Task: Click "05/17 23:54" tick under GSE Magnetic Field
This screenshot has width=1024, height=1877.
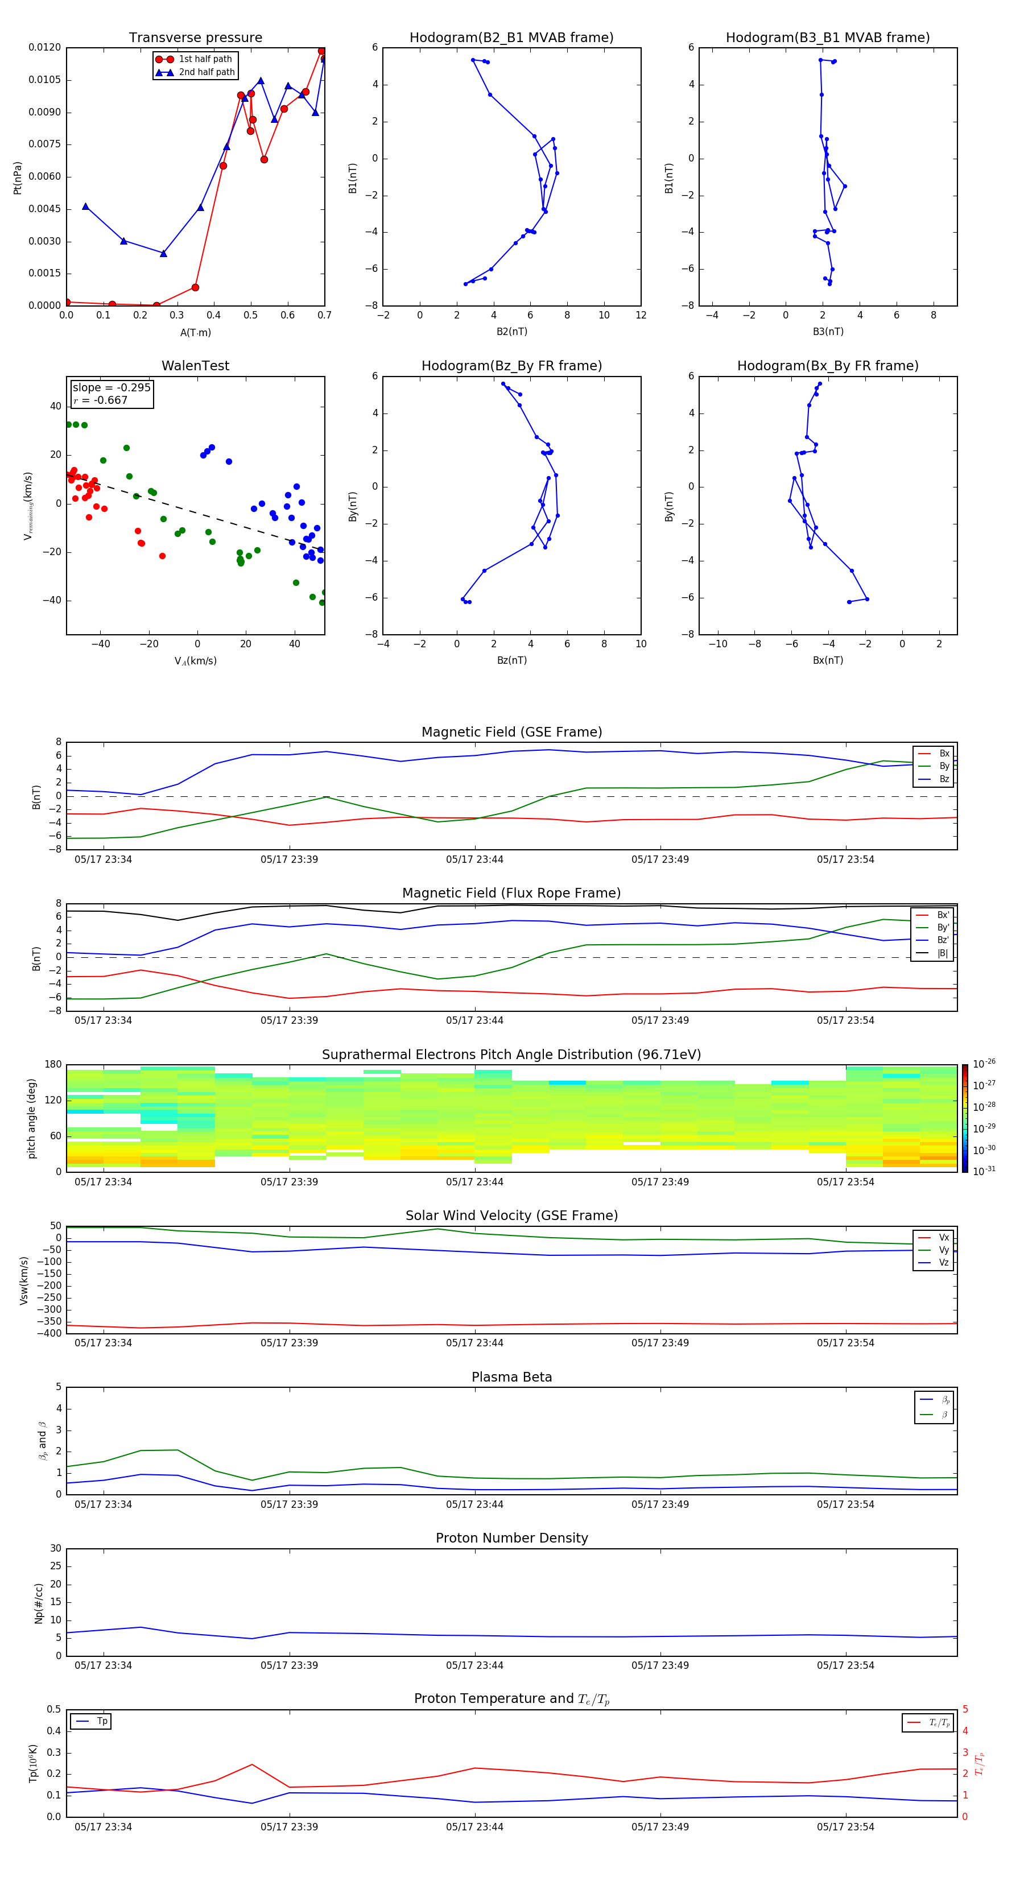Action: click(845, 860)
